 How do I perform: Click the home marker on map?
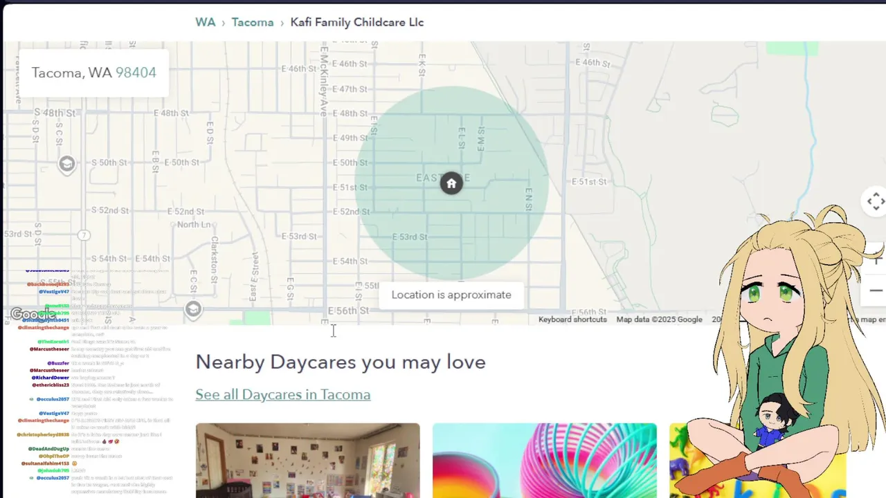tap(451, 183)
